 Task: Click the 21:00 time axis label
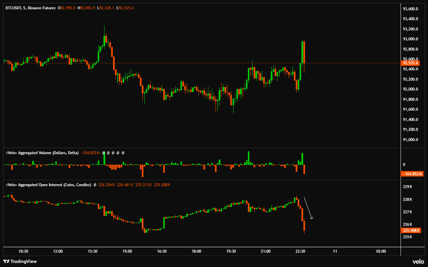tap(266, 251)
